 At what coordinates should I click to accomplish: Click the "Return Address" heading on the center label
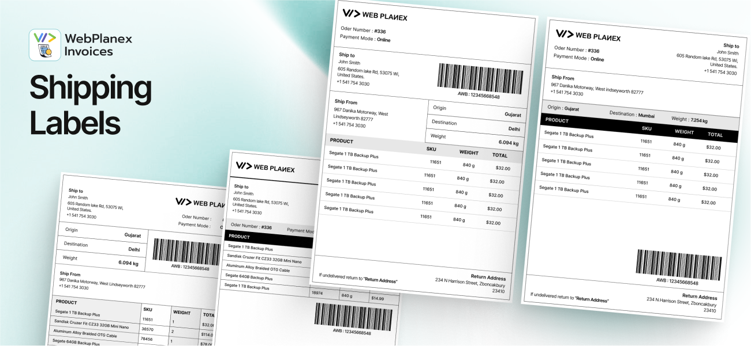[x=488, y=277]
